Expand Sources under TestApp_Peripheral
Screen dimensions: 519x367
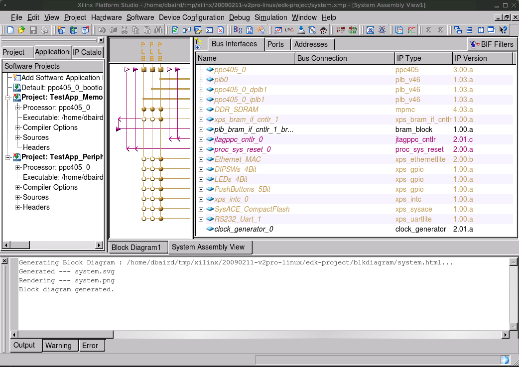coord(17,197)
